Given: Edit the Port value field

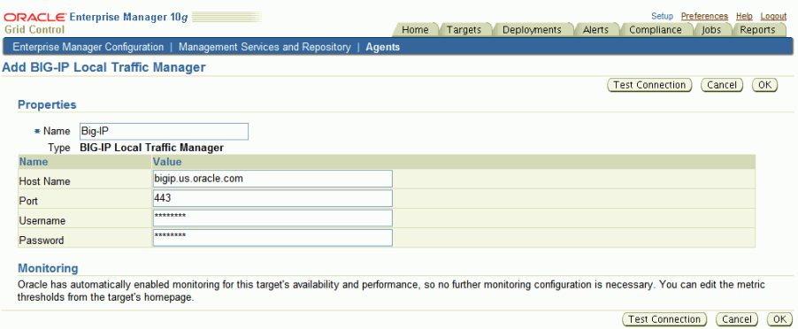Looking at the screenshot, I should (272, 198).
